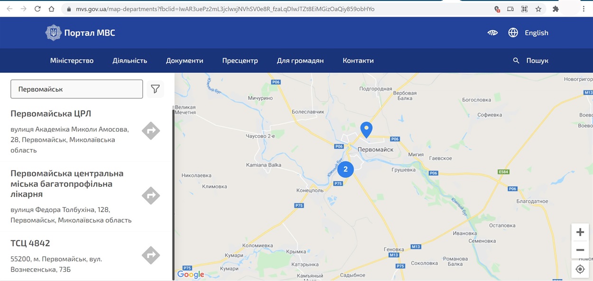Image resolution: width=593 pixels, height=281 pixels.
Task: Open the Контакти menu
Action: pyautogui.click(x=358, y=61)
